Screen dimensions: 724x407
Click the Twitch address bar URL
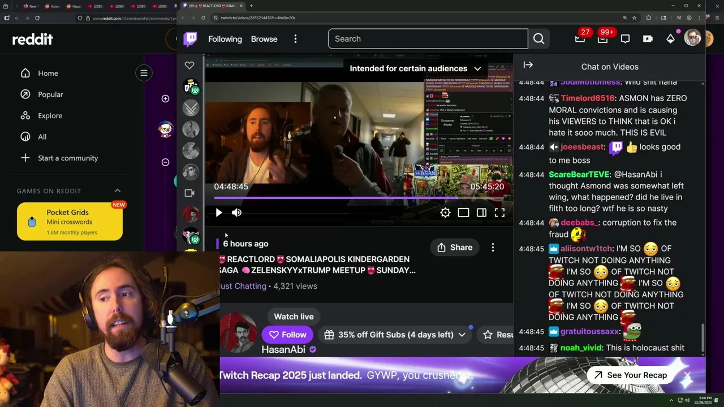258,18
